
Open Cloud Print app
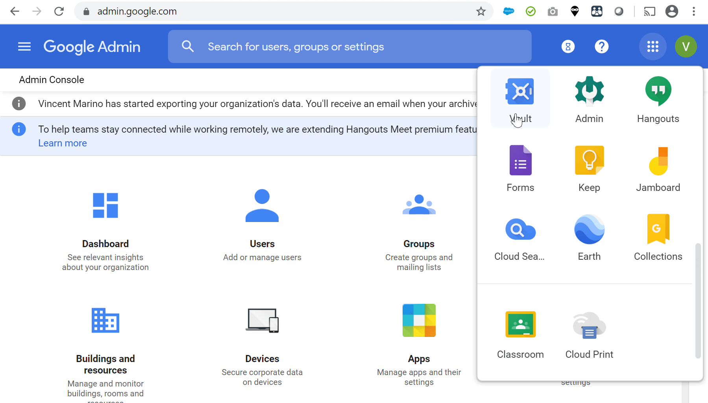click(589, 335)
